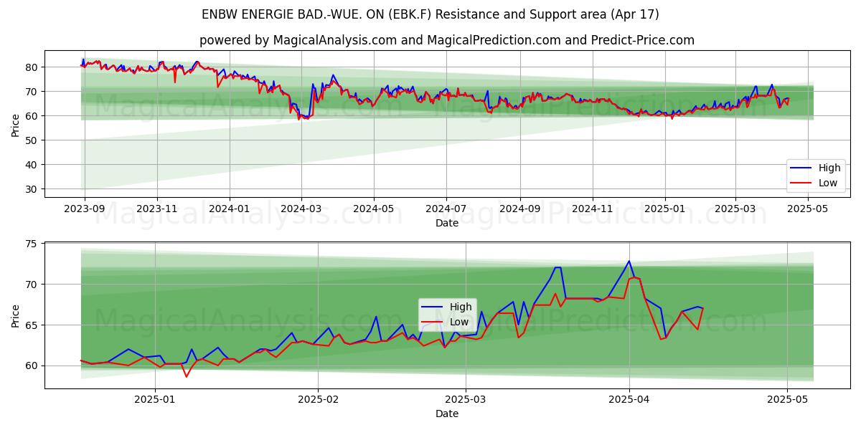The height and width of the screenshot is (430, 861).
Task: Click the 'Price' y-axis label of the top chart
Action: point(16,124)
